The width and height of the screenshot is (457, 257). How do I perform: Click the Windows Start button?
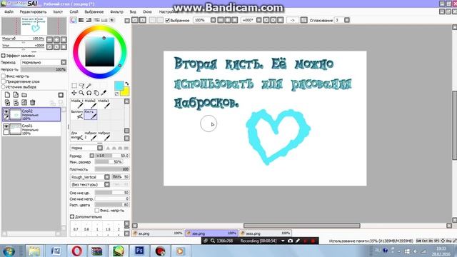(x=9, y=251)
